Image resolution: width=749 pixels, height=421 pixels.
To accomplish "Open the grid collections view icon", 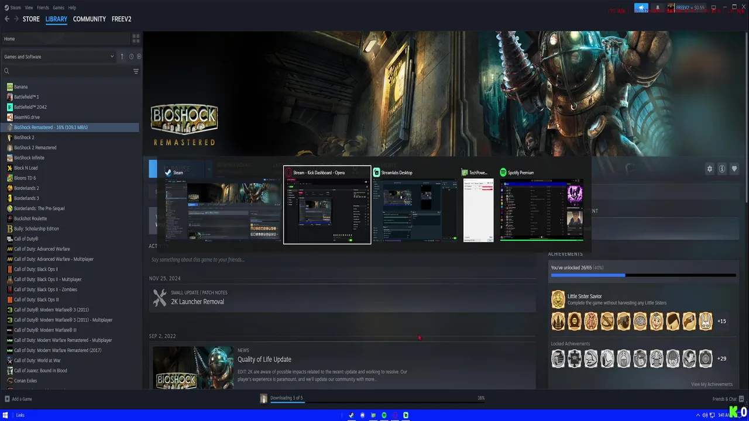I will click(136, 39).
